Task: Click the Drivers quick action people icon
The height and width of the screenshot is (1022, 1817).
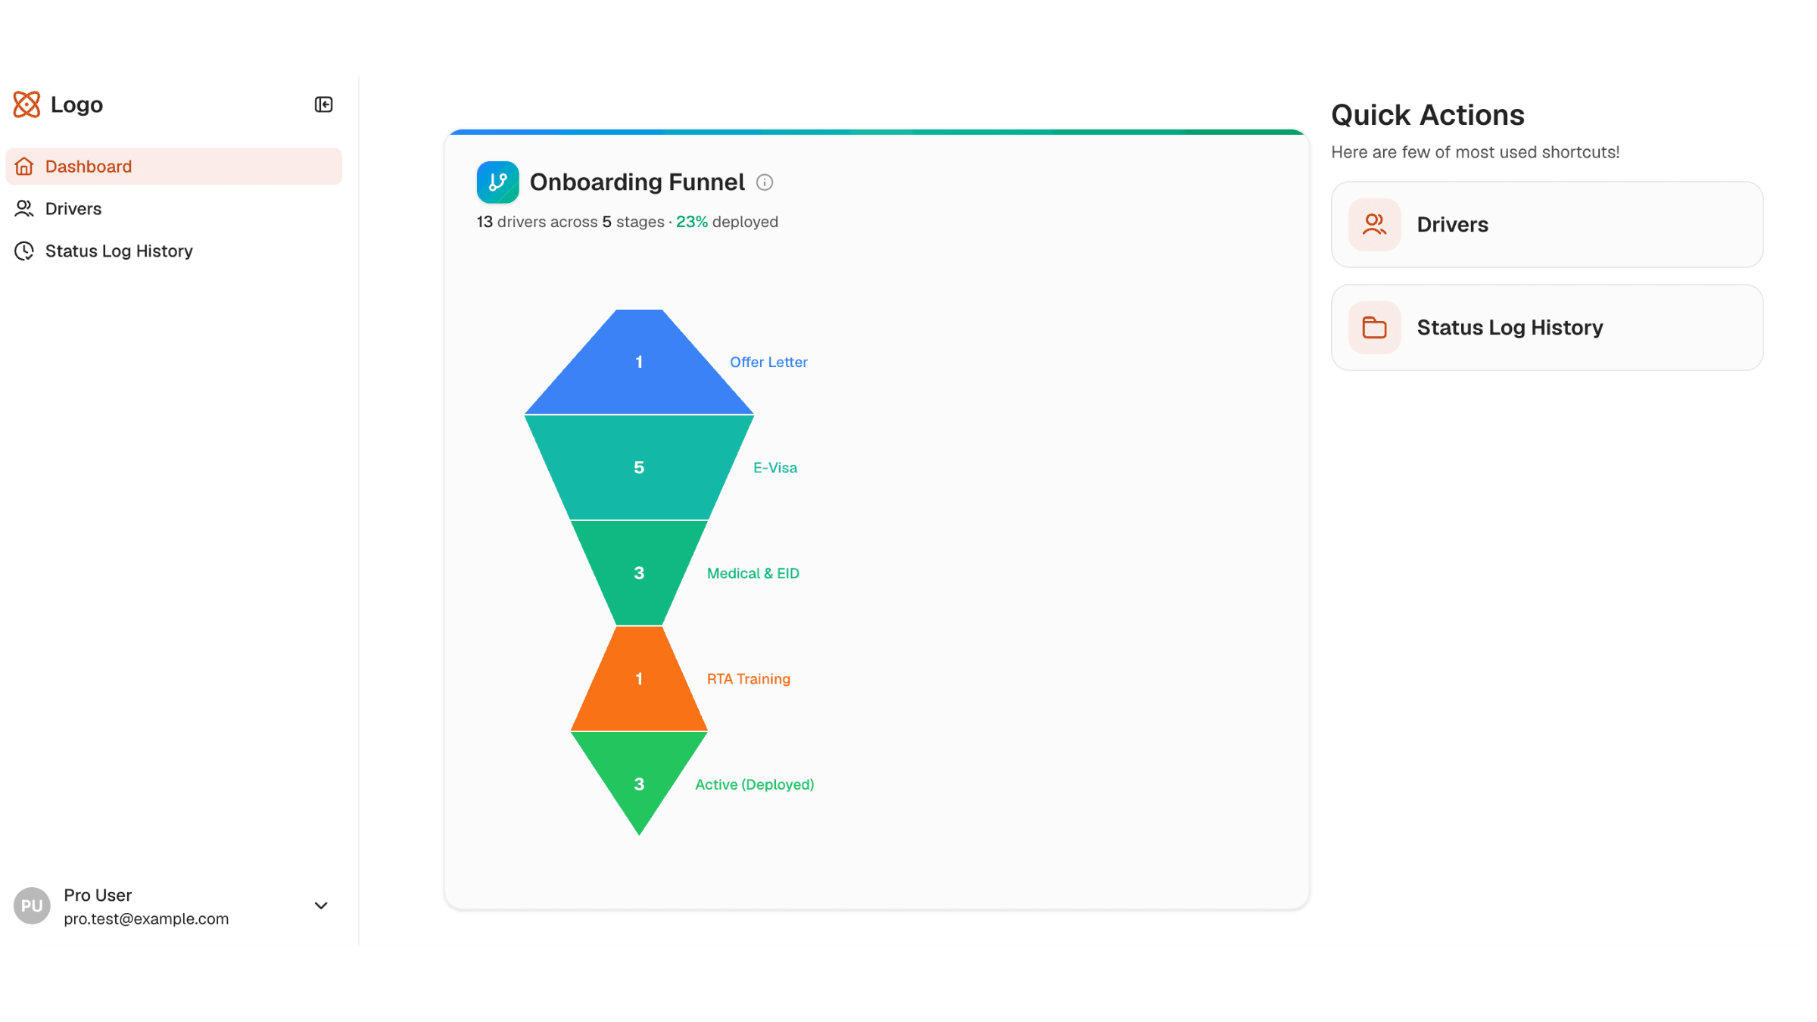Action: click(1374, 225)
